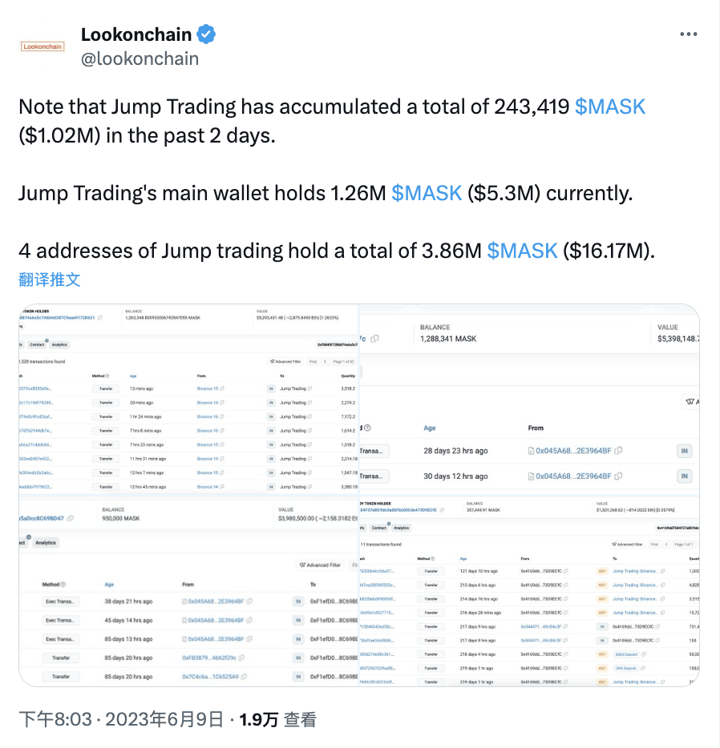Open the Analytics tab
Image resolution: width=720 pixels, height=748 pixels.
[x=59, y=344]
